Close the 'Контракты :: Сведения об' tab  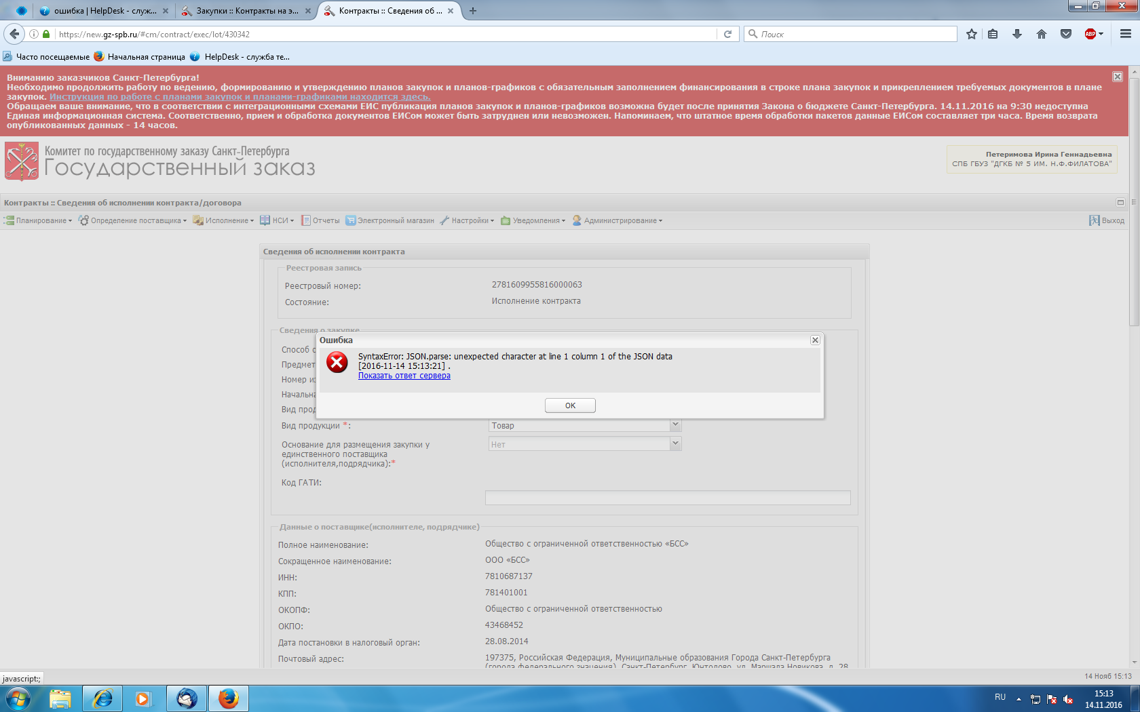point(451,11)
